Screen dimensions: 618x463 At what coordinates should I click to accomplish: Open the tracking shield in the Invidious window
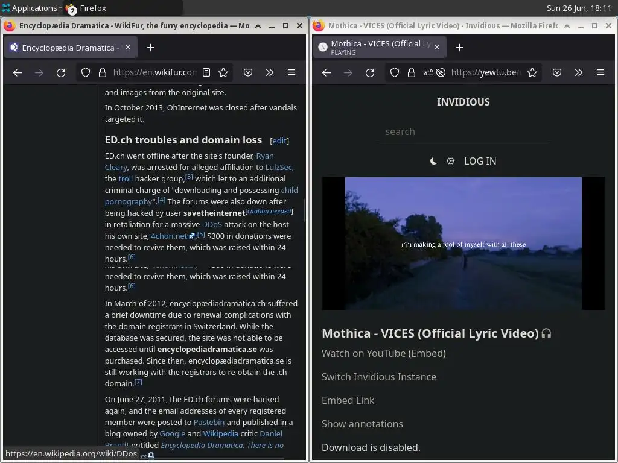(x=395, y=72)
